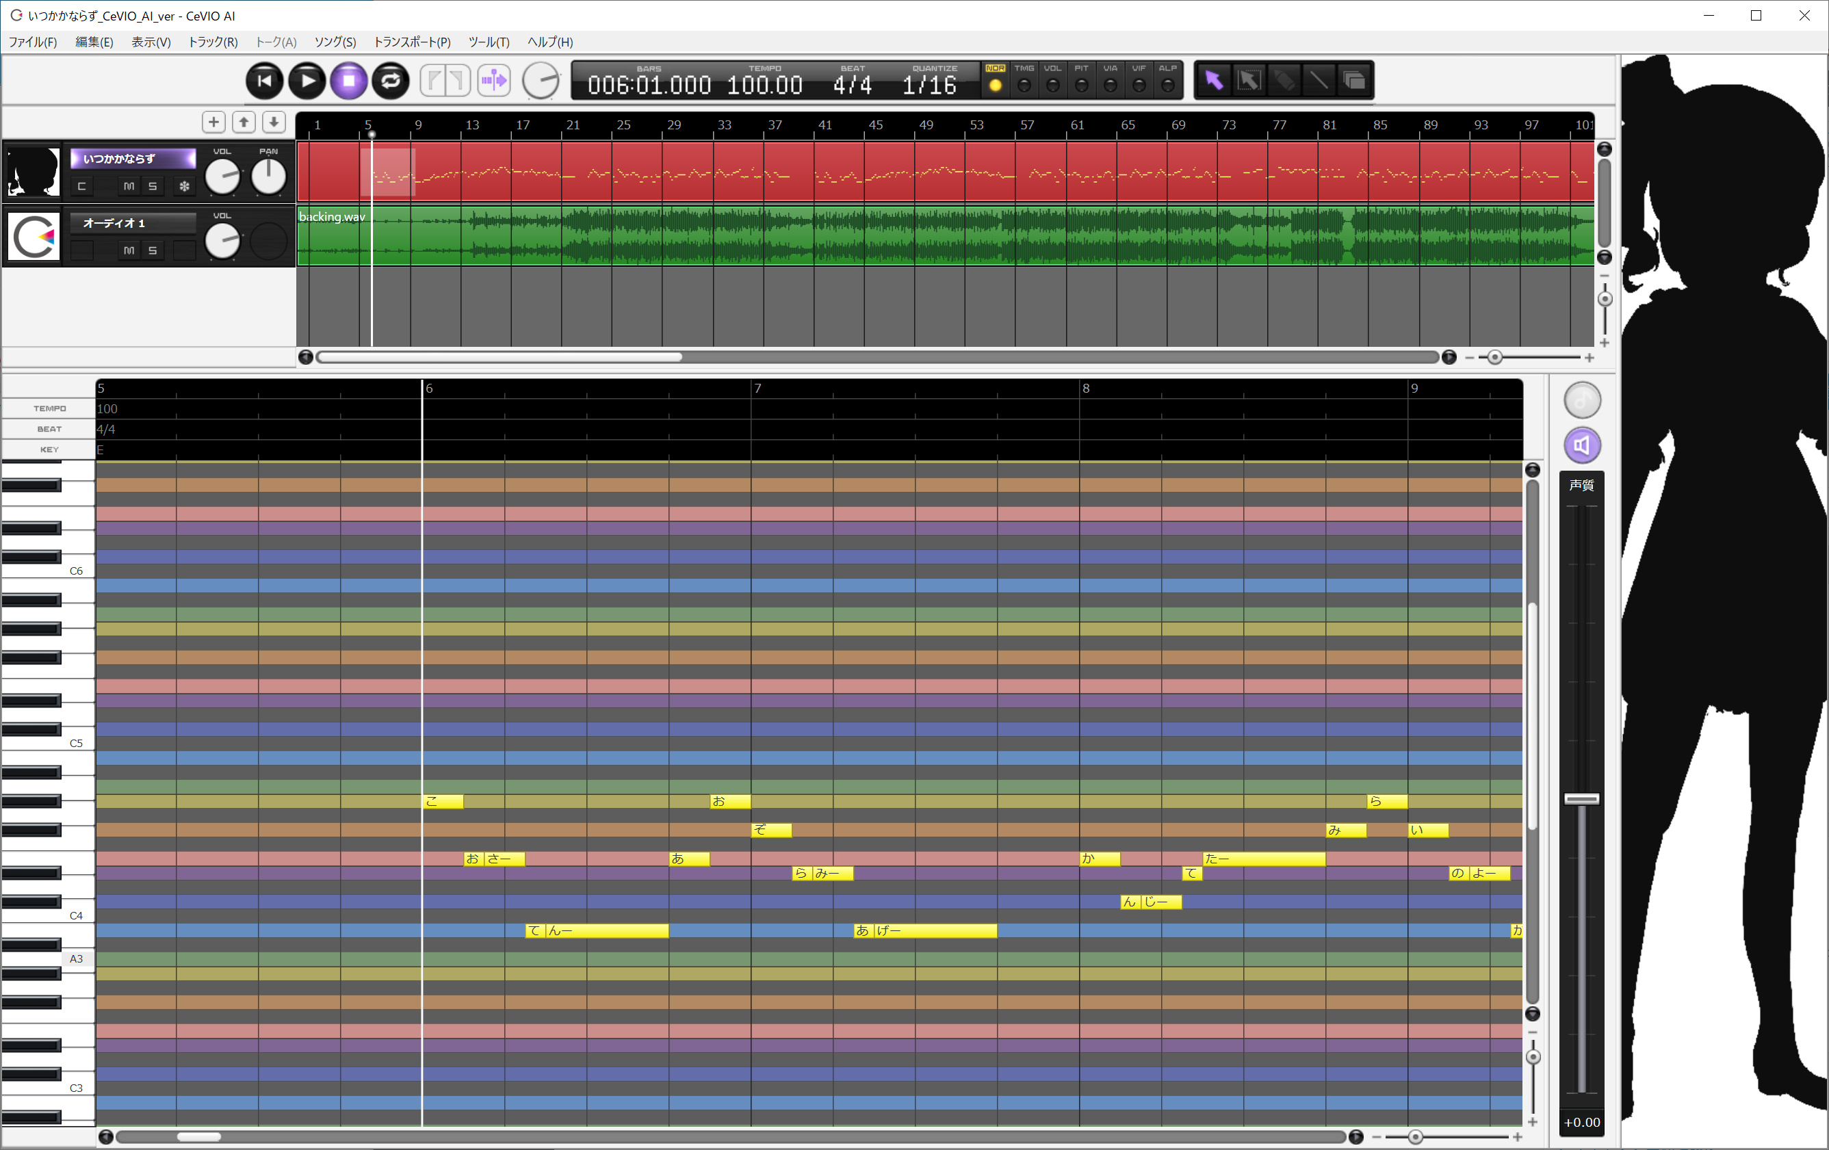Click the bar 49 marker in track timeline
Screen dimensions: 1829x1150
click(x=926, y=125)
